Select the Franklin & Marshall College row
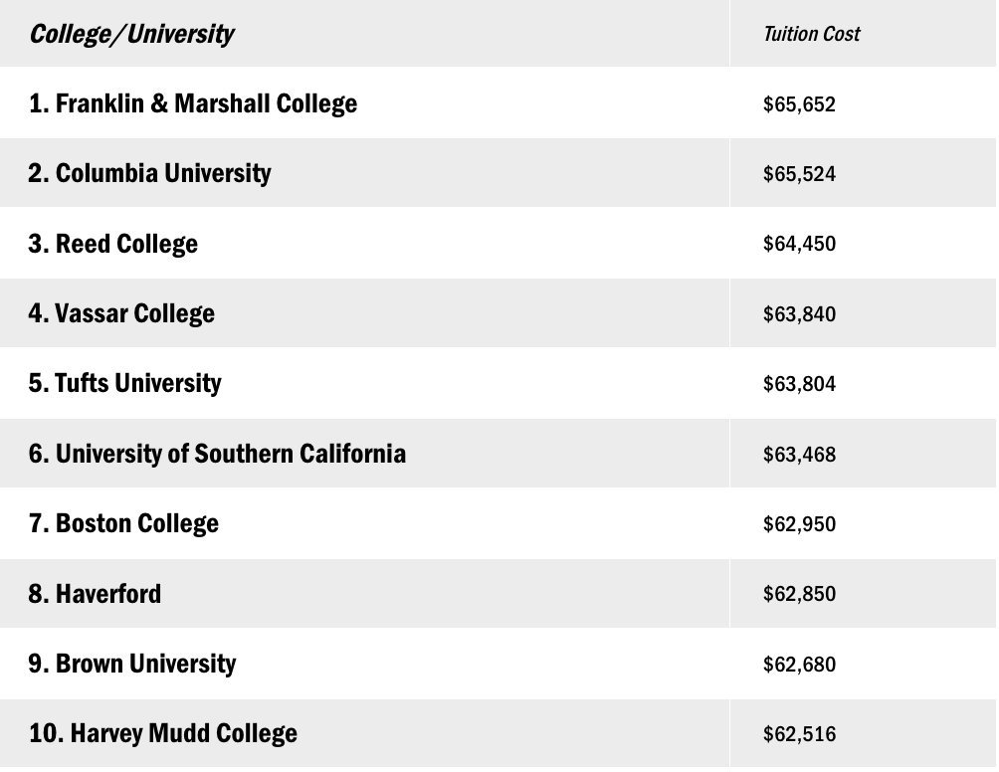This screenshot has width=999, height=772. (x=193, y=103)
